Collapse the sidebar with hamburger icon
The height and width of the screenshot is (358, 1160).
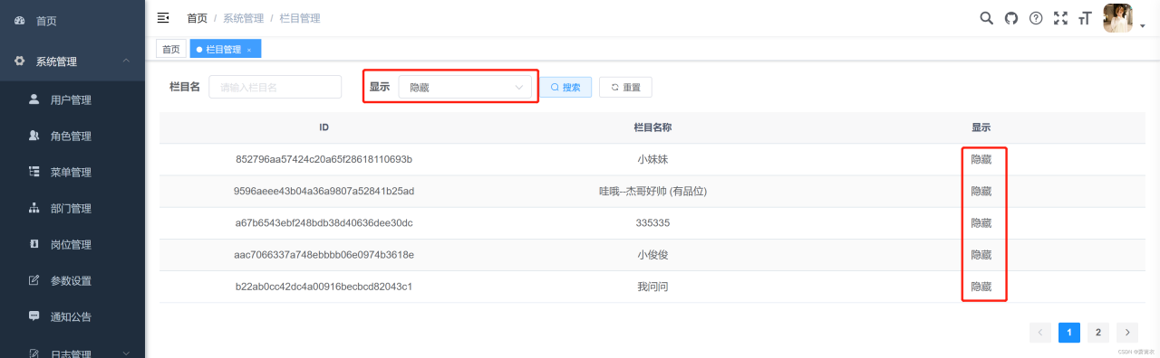coord(163,18)
